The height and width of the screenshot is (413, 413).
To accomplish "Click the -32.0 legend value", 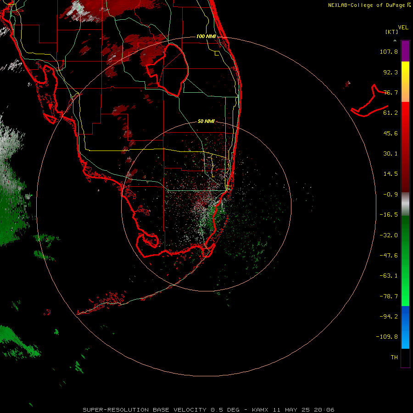I will 389,235.
